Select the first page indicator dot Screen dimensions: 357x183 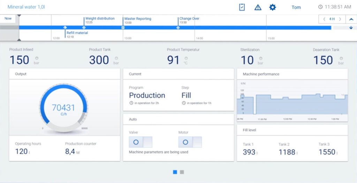(175, 172)
